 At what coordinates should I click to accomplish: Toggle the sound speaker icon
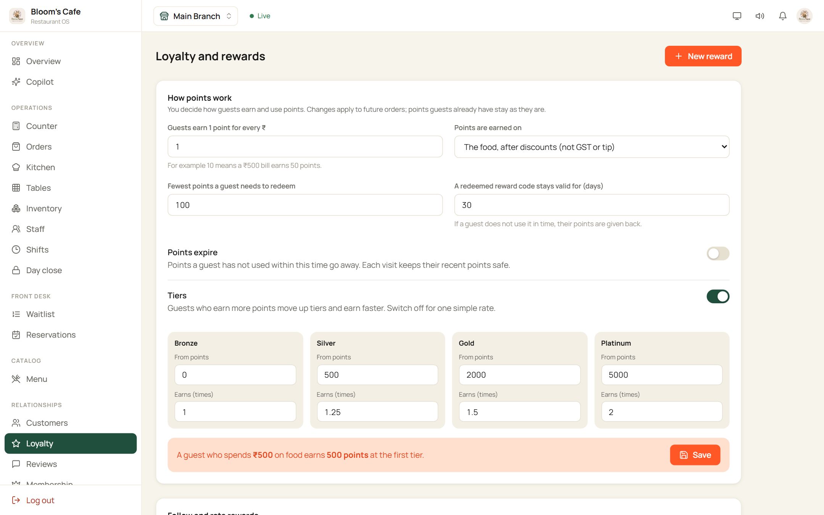[760, 16]
